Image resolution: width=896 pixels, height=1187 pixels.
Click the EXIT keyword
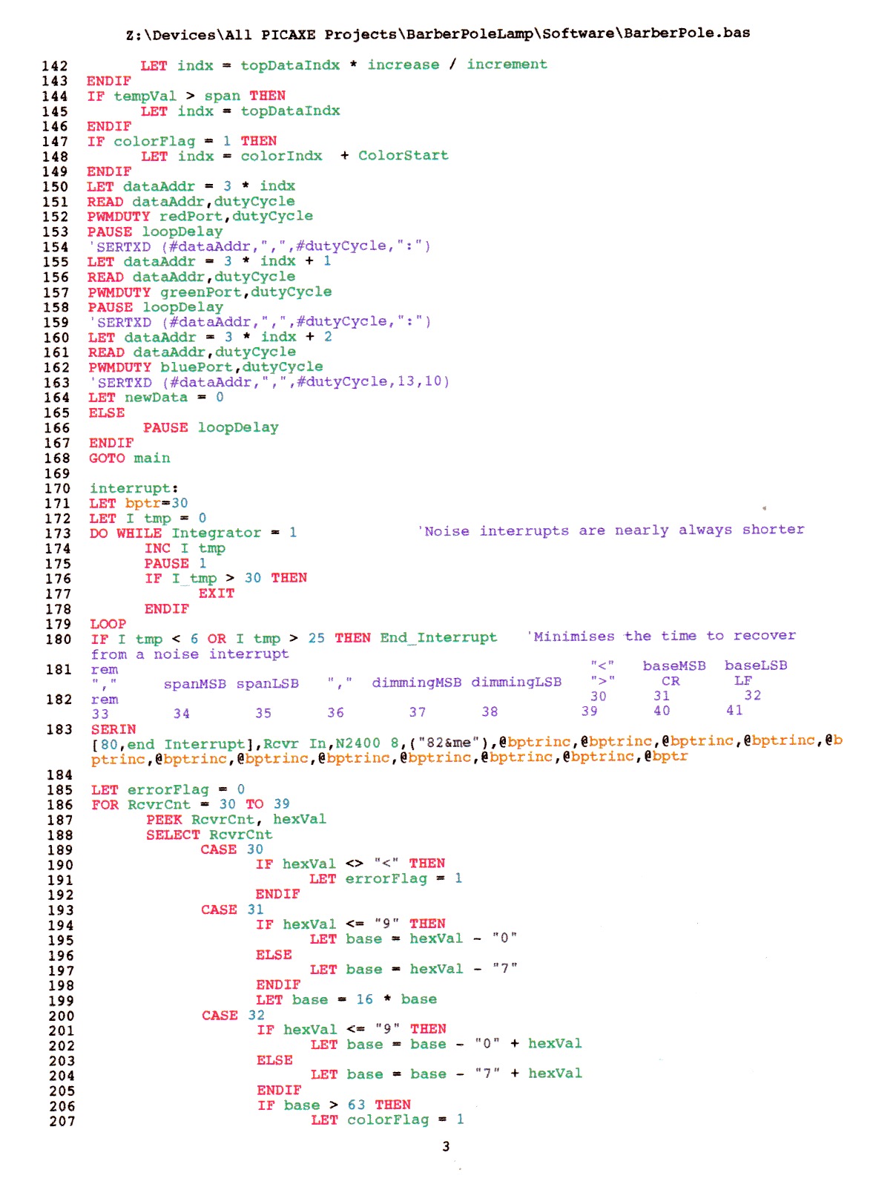[x=216, y=593]
